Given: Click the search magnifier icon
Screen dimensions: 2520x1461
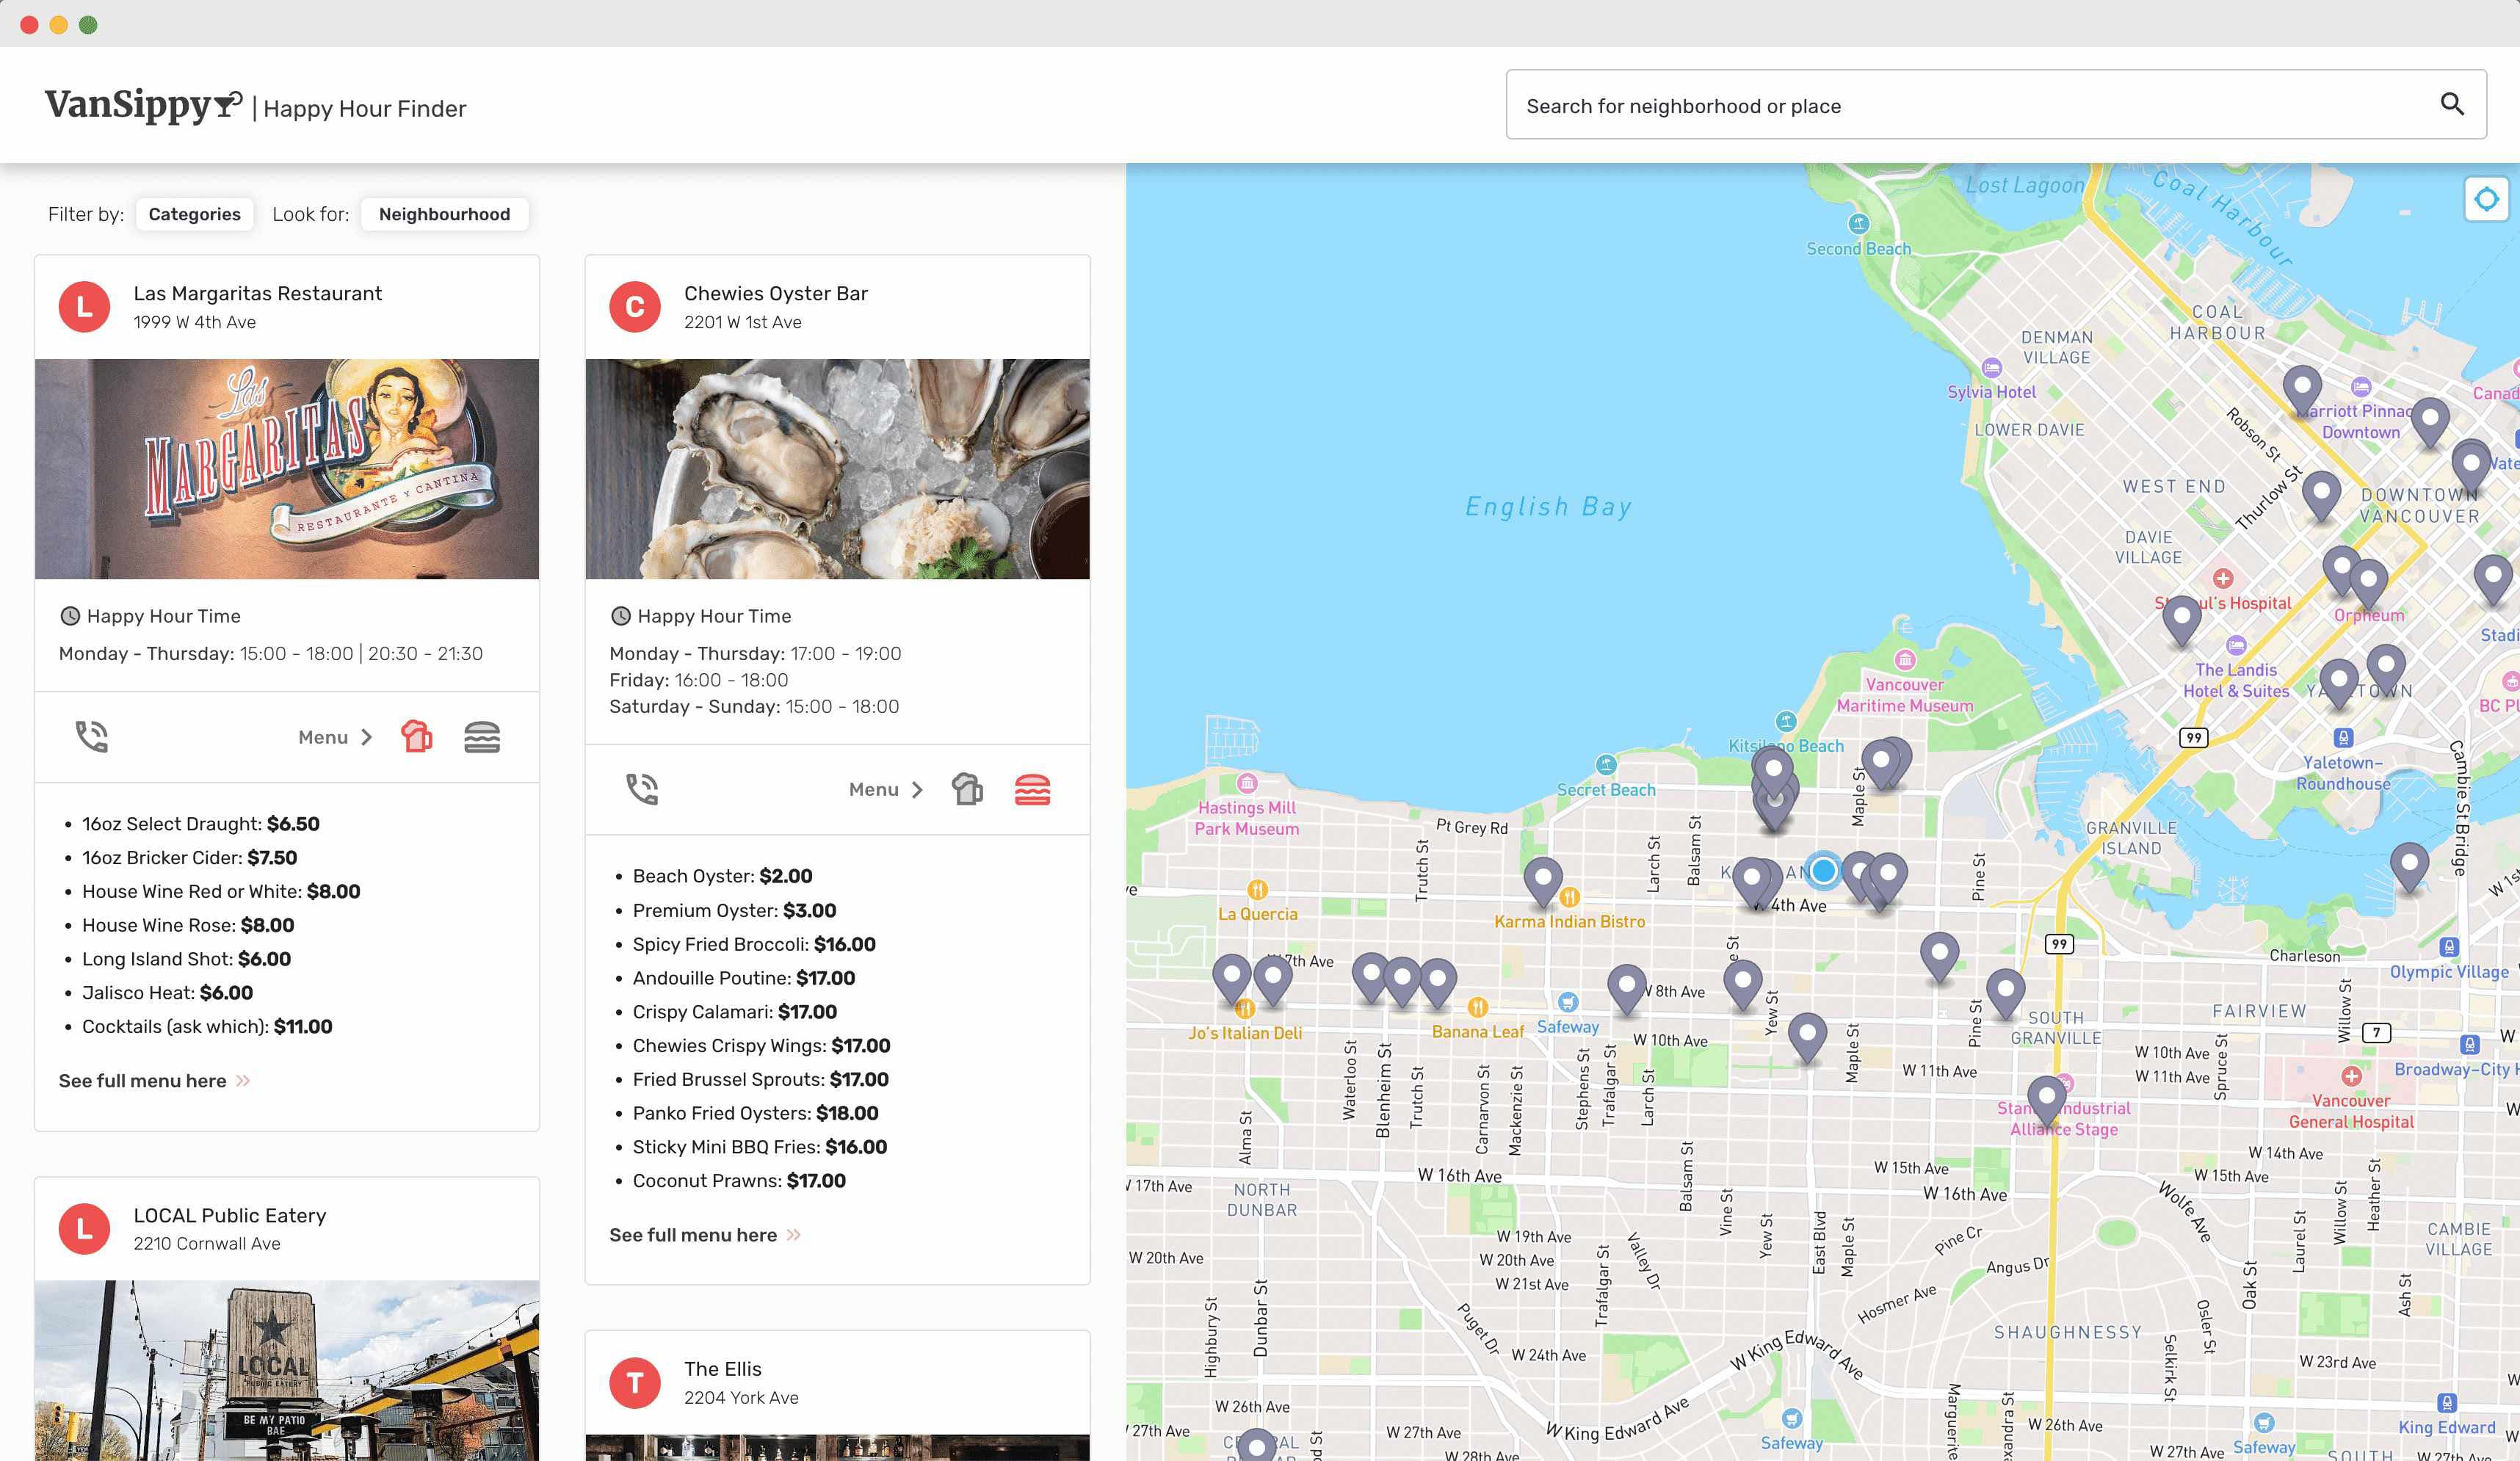Looking at the screenshot, I should pyautogui.click(x=2452, y=104).
